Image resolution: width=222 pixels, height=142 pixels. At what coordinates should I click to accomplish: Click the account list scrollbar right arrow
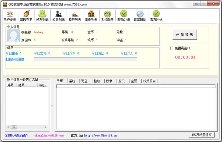point(46,127)
